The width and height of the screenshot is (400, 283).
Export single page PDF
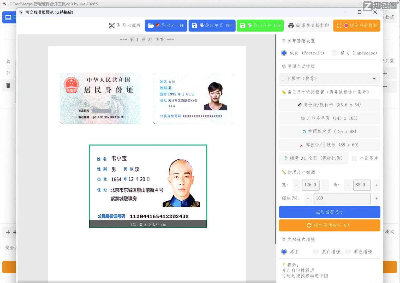[212, 26]
